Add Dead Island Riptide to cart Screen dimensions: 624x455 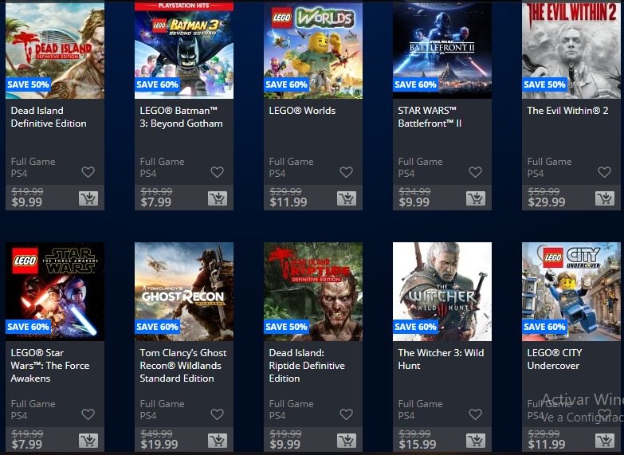pos(347,441)
